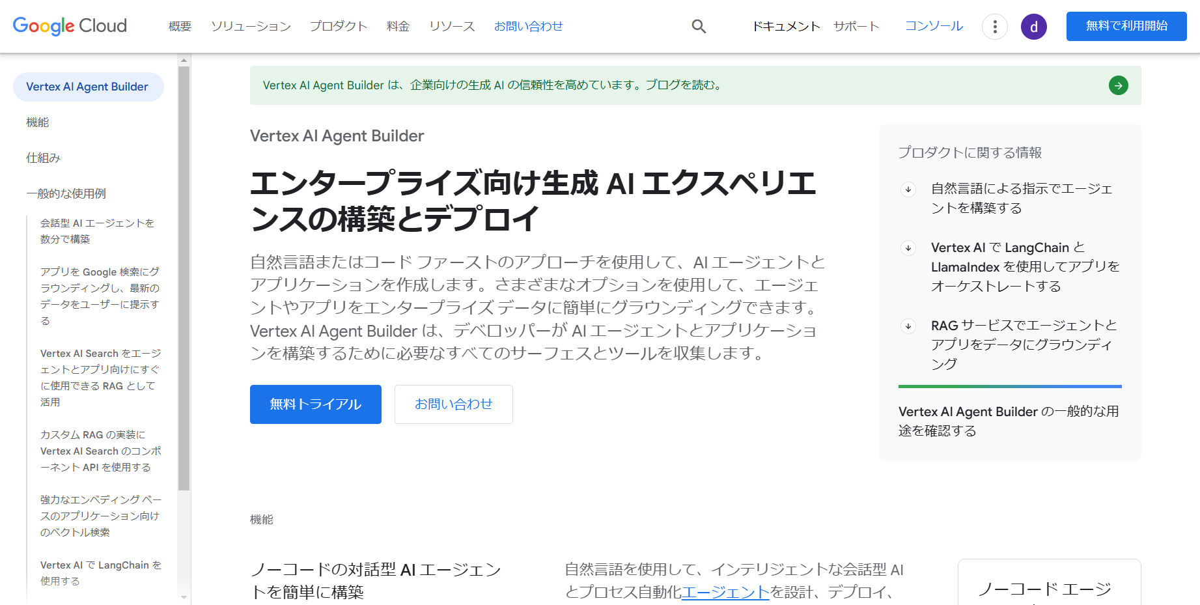Click the 無料で利用開始 button
Image resolution: width=1200 pixels, height=605 pixels.
tap(1126, 26)
